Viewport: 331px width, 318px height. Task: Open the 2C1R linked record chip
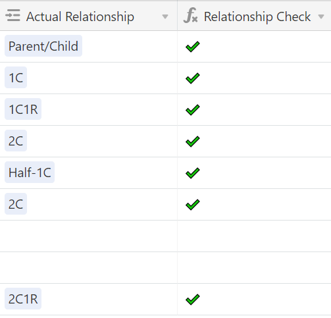tap(23, 299)
